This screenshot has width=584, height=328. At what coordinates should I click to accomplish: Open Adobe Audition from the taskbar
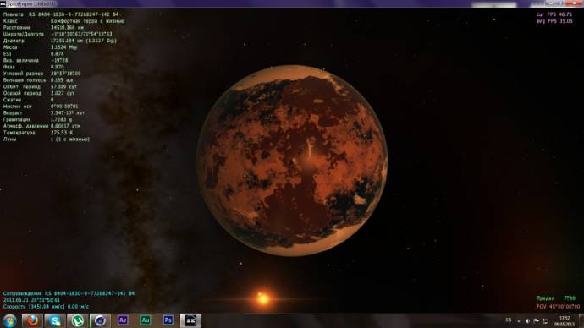click(146, 320)
